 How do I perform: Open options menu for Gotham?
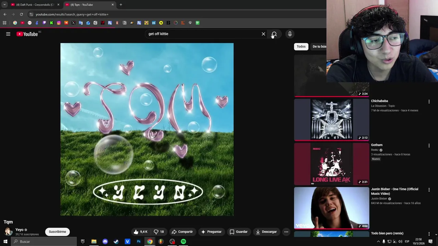coord(429,146)
